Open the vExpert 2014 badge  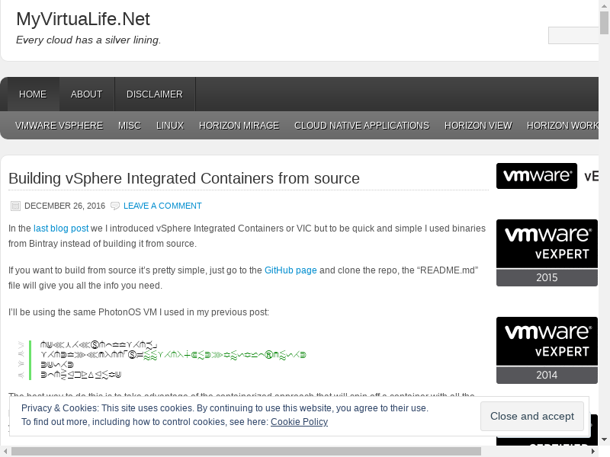(547, 350)
